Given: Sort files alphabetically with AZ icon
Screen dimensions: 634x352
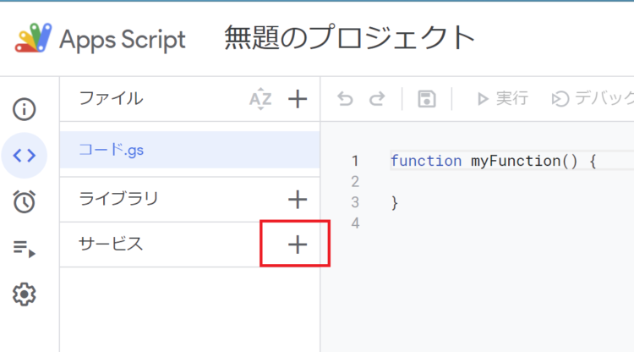Looking at the screenshot, I should coord(260,99).
